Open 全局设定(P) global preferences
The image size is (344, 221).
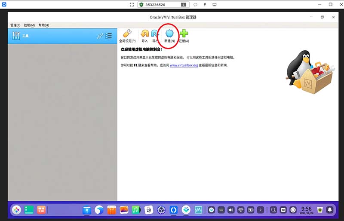coord(127,36)
